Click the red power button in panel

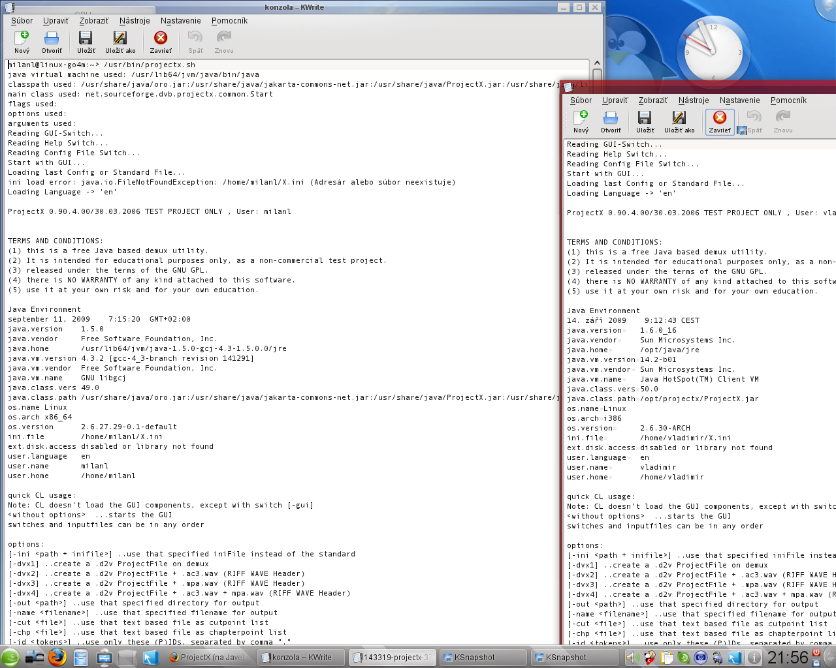[x=816, y=652]
